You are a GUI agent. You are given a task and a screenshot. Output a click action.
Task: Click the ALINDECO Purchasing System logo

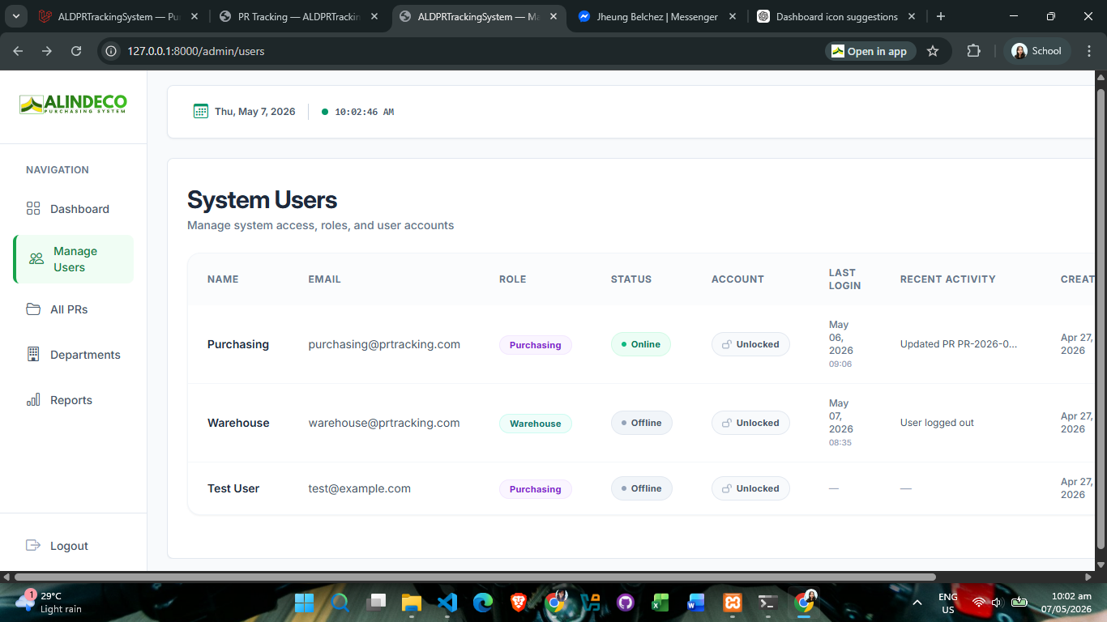(73, 104)
